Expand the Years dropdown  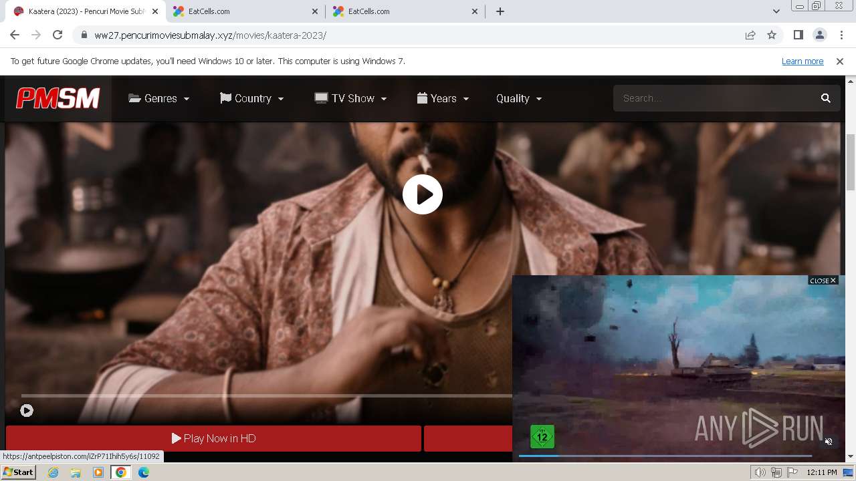pyautogui.click(x=443, y=98)
